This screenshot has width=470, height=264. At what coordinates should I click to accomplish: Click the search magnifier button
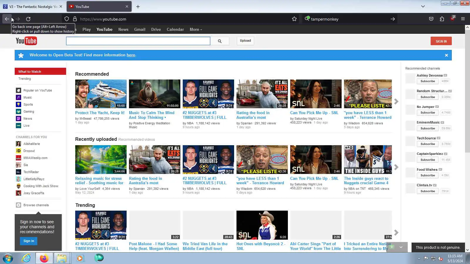click(220, 41)
